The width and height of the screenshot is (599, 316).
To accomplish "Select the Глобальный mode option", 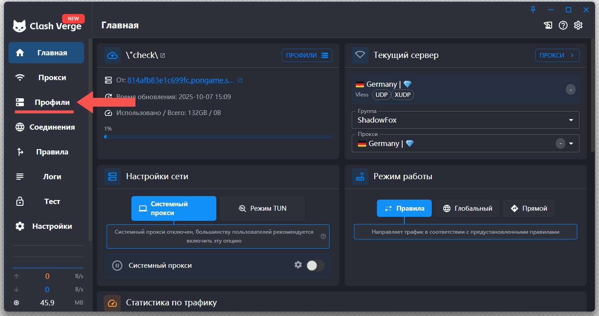I will pyautogui.click(x=468, y=208).
